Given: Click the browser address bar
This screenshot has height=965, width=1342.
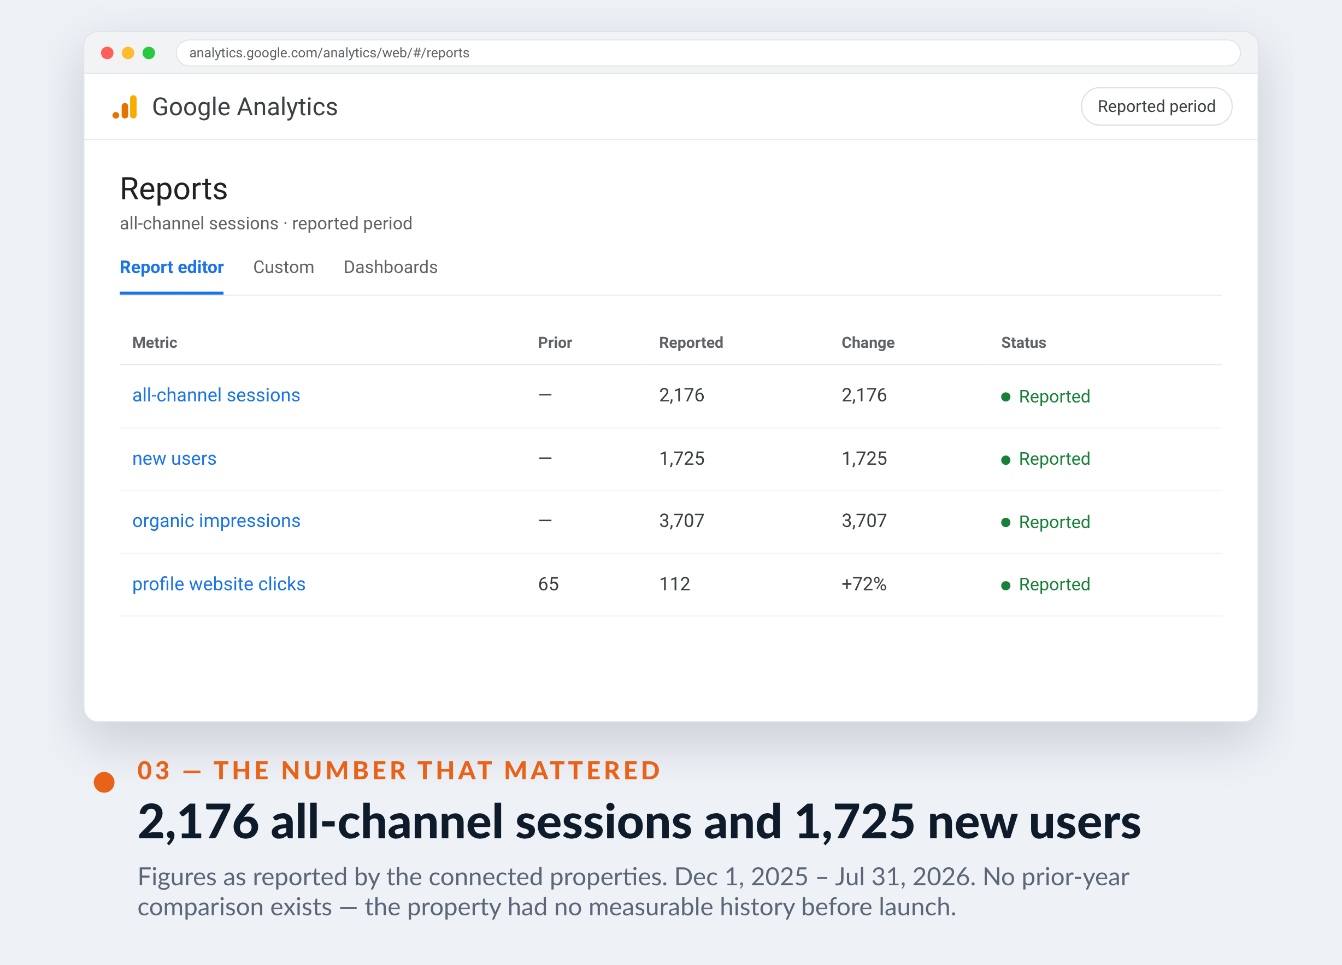Looking at the screenshot, I should coord(708,53).
